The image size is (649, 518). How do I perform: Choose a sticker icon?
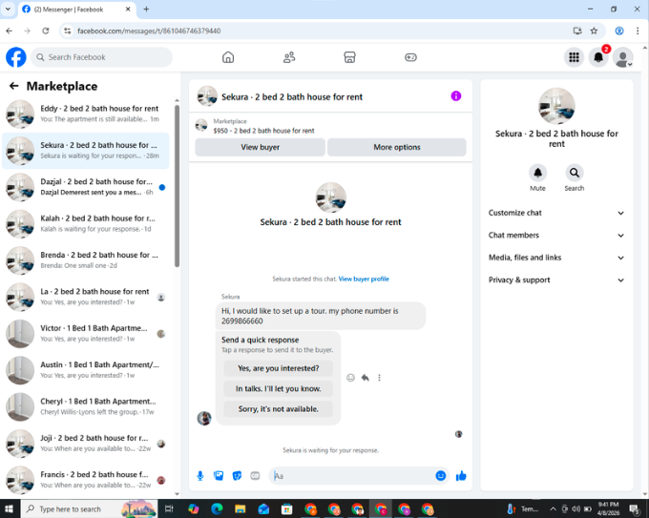(x=237, y=476)
